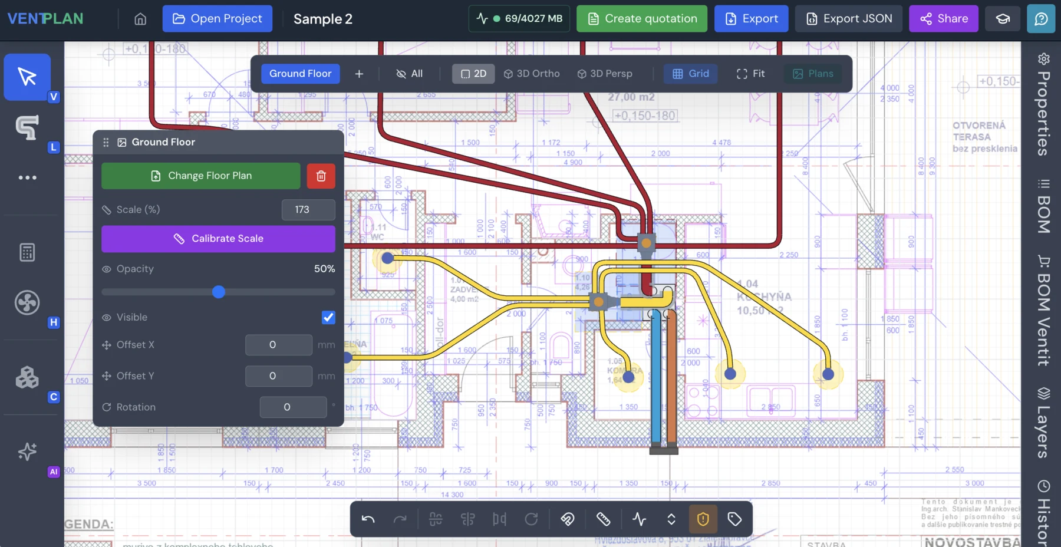Go to home screen icon
Viewport: 1061px width, 547px height.
tap(140, 19)
